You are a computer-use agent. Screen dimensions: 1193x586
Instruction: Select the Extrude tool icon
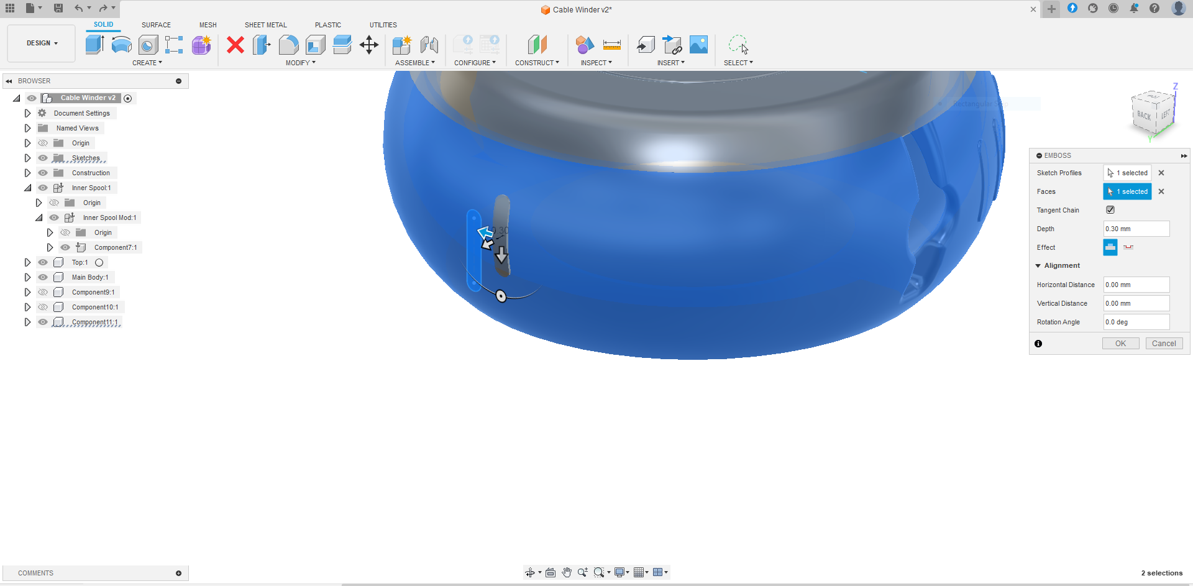[x=94, y=45]
